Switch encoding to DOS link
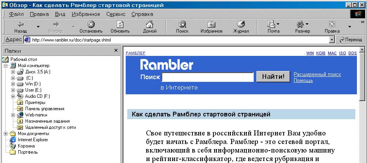Viewport: 367px width, 163px height. (x=353, y=53)
